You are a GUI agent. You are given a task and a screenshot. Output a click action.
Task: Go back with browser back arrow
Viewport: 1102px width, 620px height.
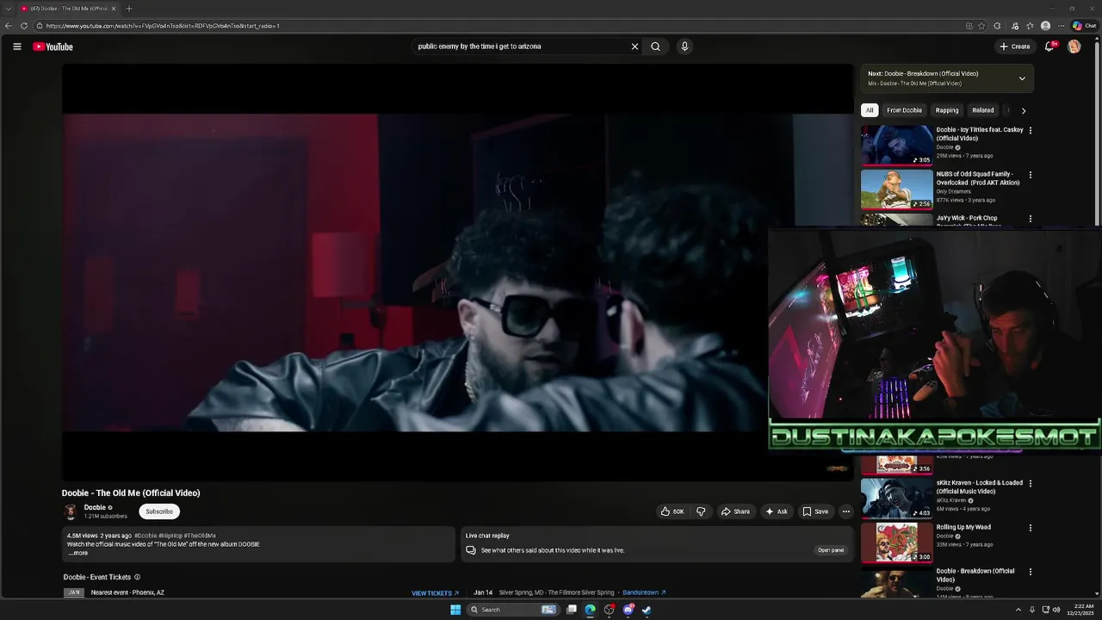click(8, 26)
